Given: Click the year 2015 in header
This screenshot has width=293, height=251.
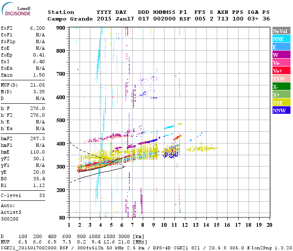Looking at the screenshot, I should tap(104, 19).
